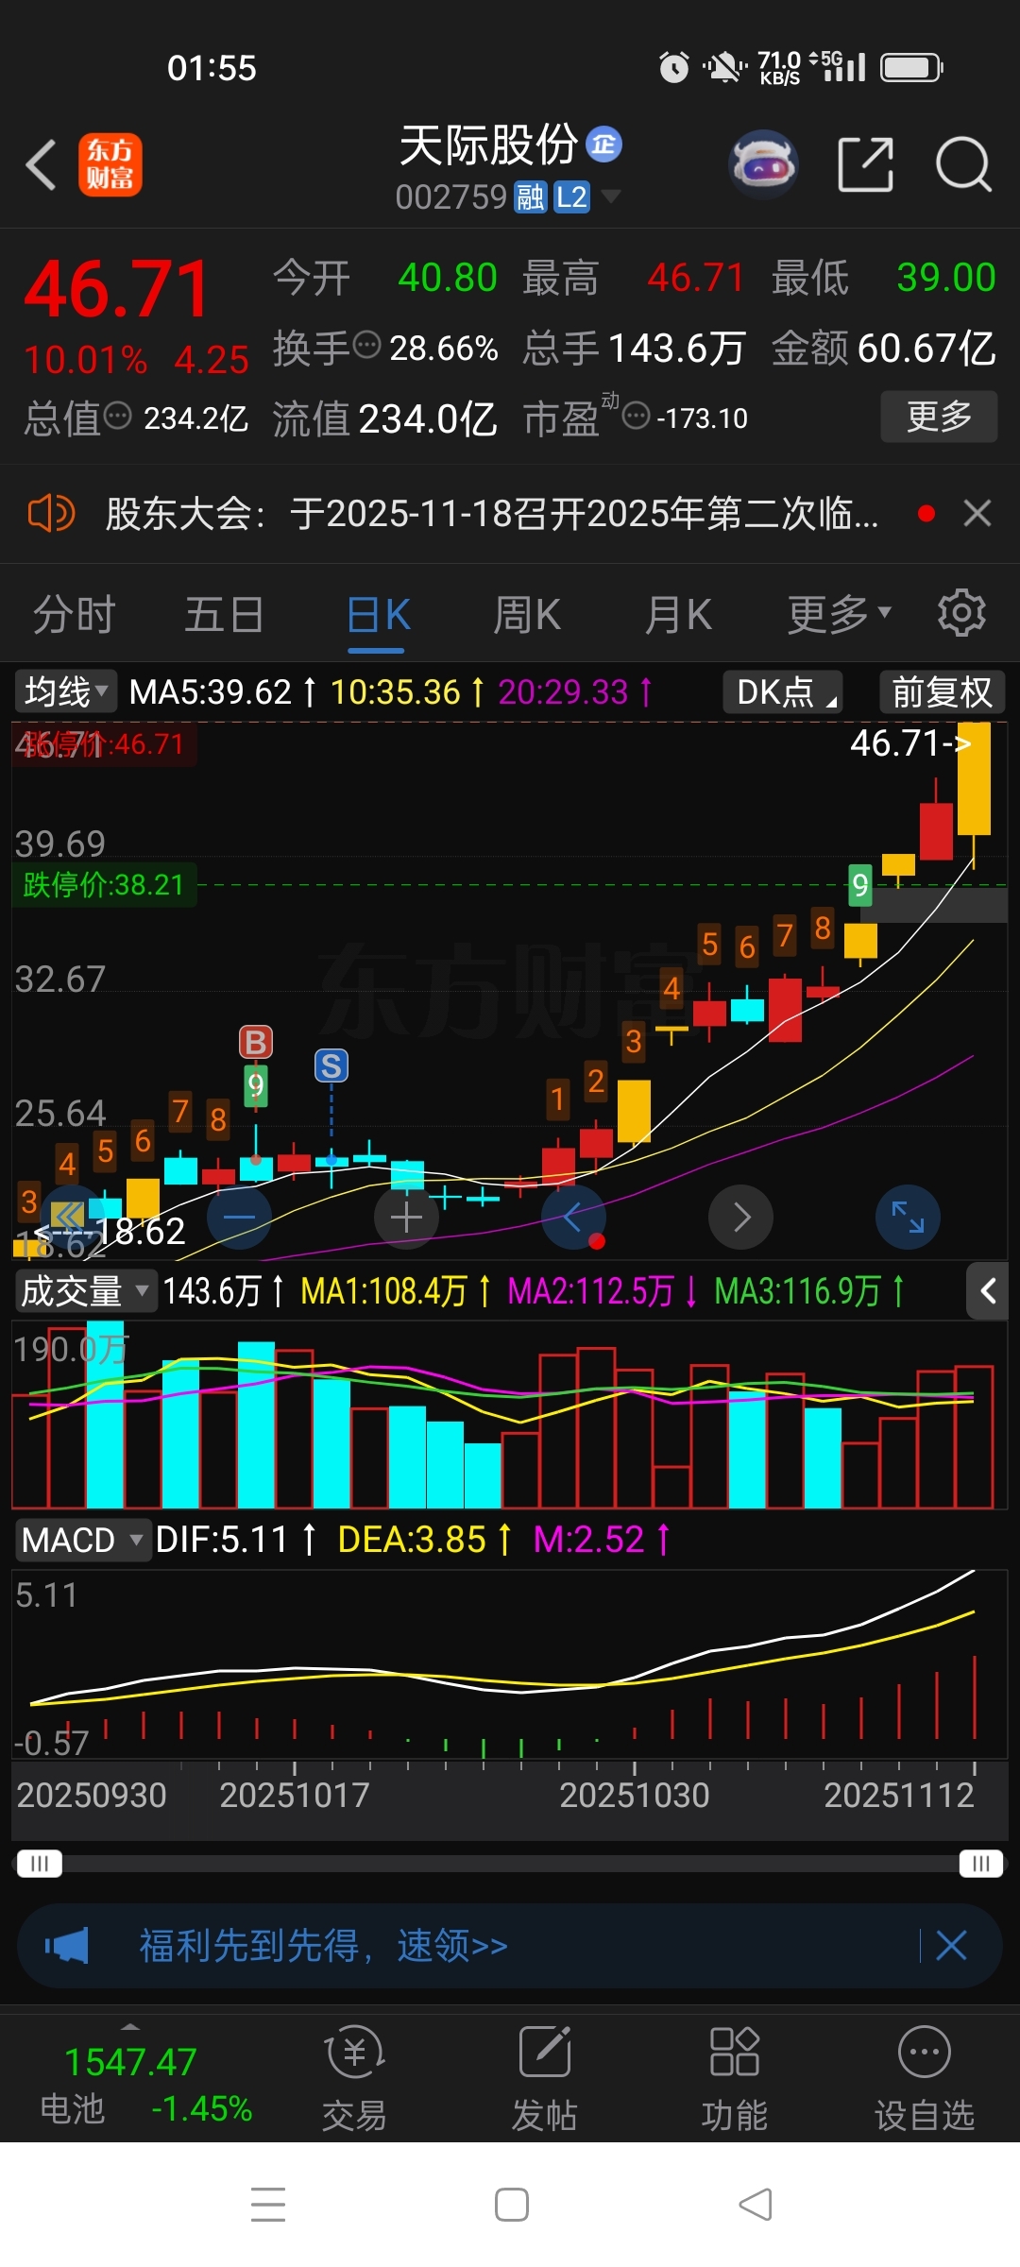Viewport: 1020px width, 2267px height.
Task: Dismiss the shareholder meeting announcement bar
Action: 977,514
